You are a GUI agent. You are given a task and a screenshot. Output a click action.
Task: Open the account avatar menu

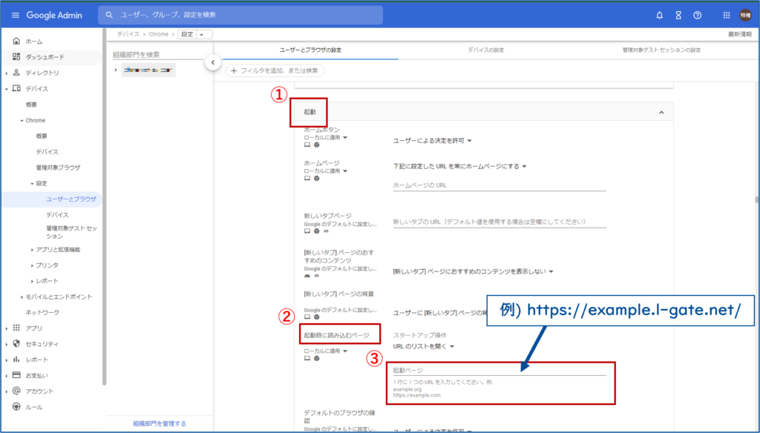click(x=745, y=15)
